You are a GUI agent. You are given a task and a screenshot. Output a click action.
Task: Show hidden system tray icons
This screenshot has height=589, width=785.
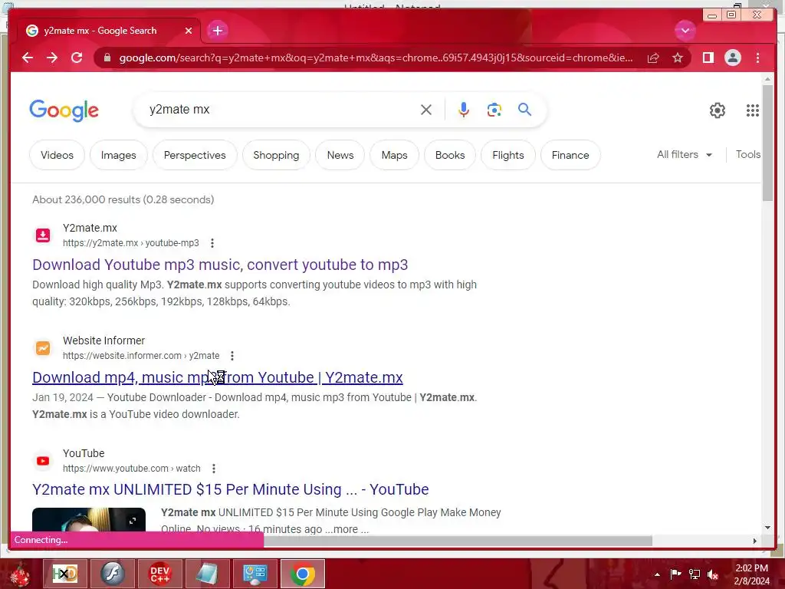point(657,574)
